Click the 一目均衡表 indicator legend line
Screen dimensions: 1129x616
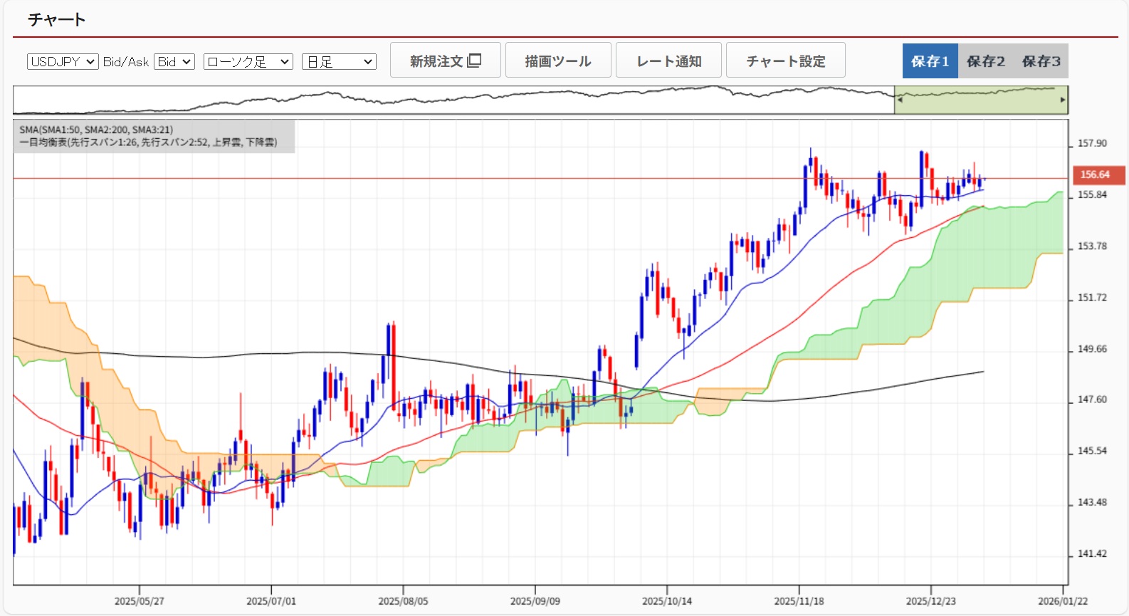click(x=148, y=142)
